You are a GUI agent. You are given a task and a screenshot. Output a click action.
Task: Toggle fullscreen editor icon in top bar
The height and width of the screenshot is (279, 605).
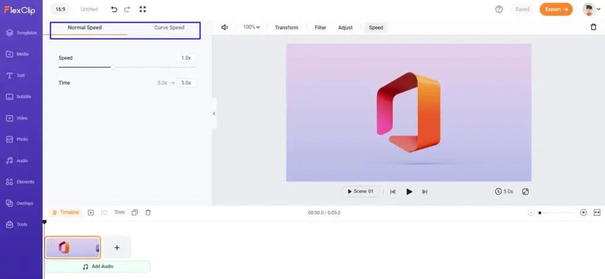(x=142, y=9)
